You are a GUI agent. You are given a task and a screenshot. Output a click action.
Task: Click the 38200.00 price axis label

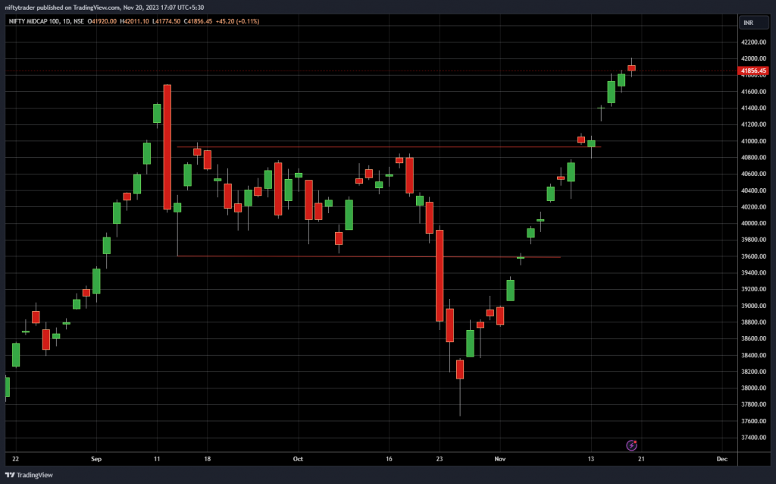(753, 372)
